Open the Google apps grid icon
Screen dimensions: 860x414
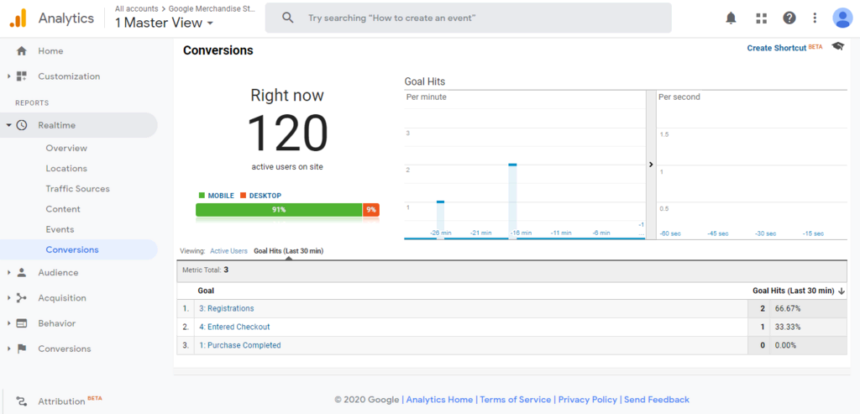click(762, 18)
